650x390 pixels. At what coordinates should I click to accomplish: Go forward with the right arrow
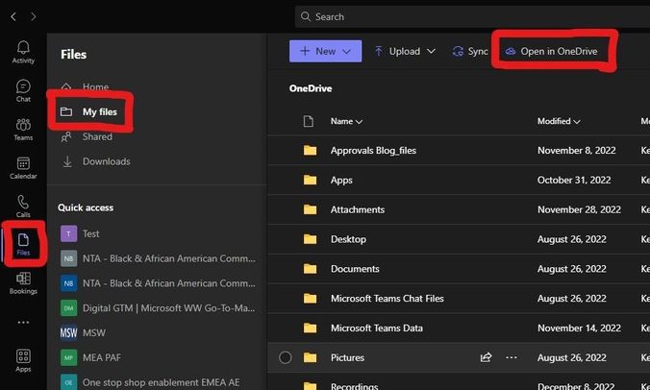point(33,16)
